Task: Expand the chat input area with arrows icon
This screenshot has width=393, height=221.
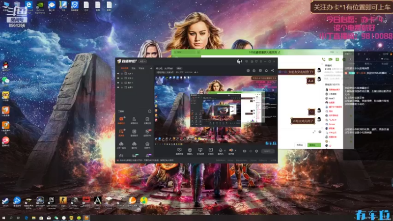Action: (x=314, y=132)
